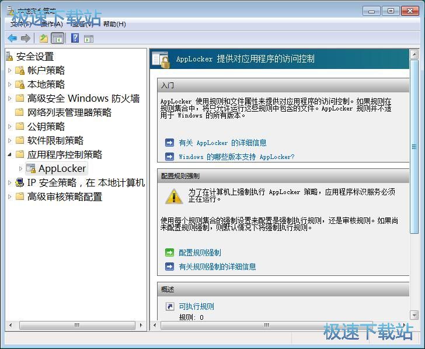This screenshot has height=349, width=425.
Task: Open link 有关 AppLocker 的详细信息
Action: click(x=222, y=143)
